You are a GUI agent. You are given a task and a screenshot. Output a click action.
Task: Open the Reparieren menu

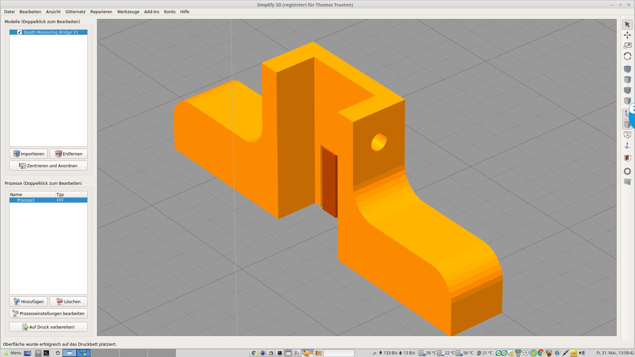coord(101,12)
